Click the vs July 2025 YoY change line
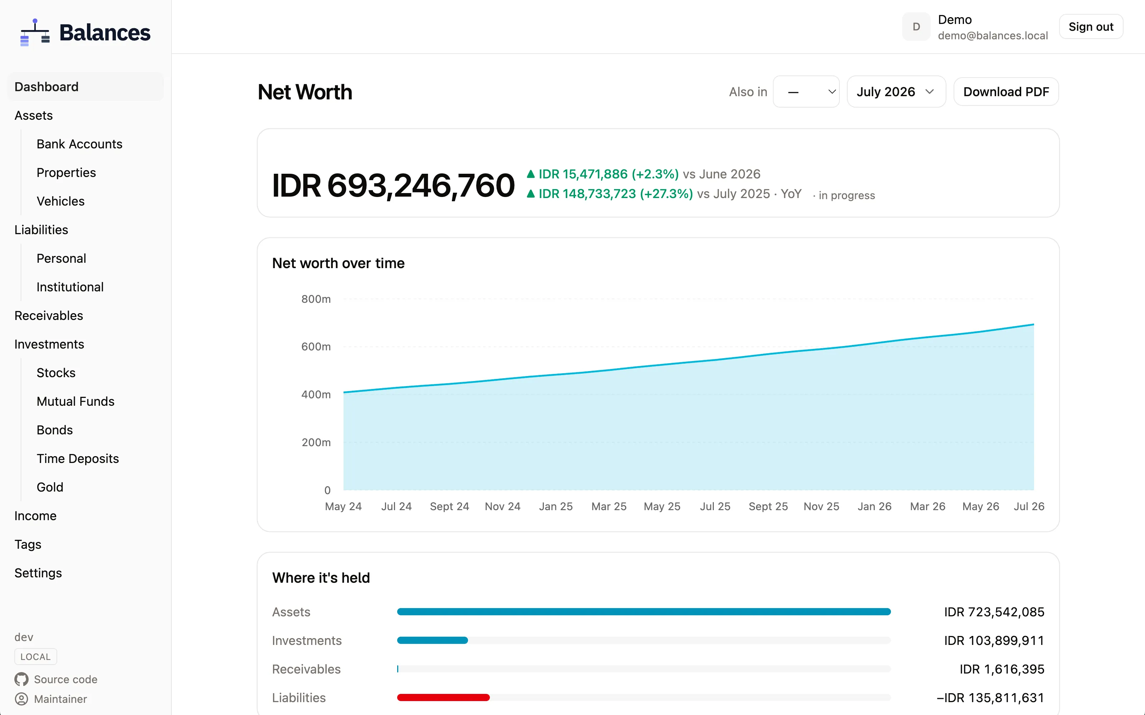This screenshot has width=1145, height=715. click(x=664, y=194)
